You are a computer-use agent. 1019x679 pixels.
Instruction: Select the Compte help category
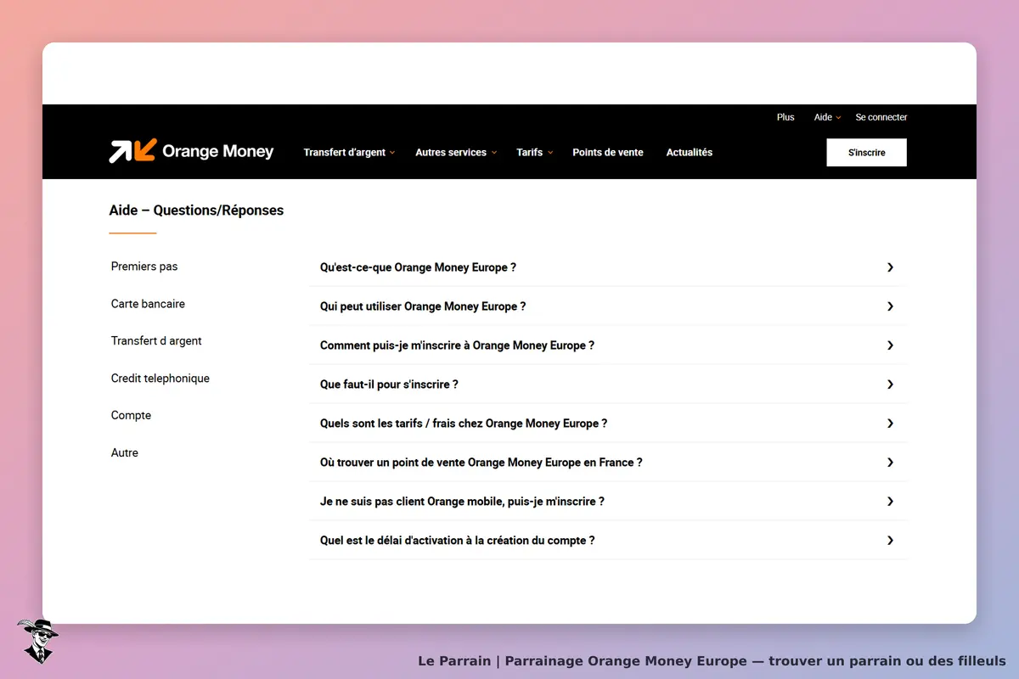coord(131,416)
